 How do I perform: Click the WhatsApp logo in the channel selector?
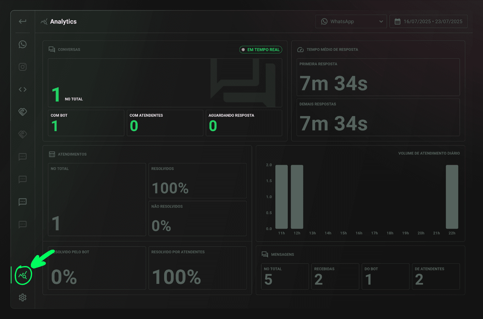coord(324,21)
